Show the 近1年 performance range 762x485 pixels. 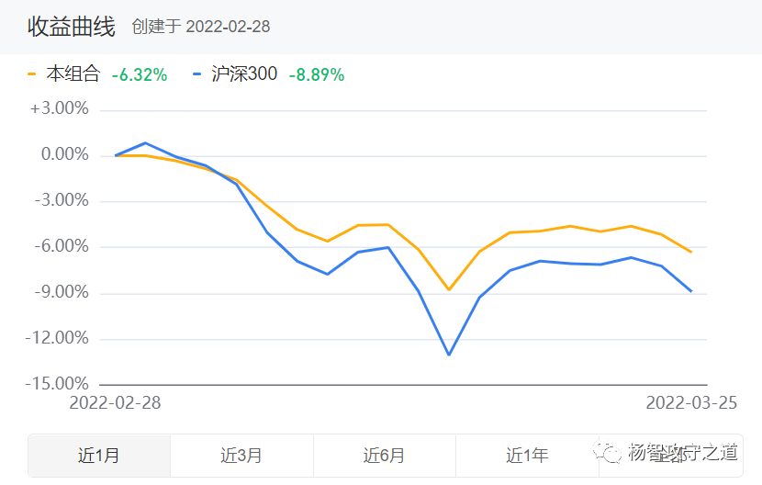(x=527, y=456)
